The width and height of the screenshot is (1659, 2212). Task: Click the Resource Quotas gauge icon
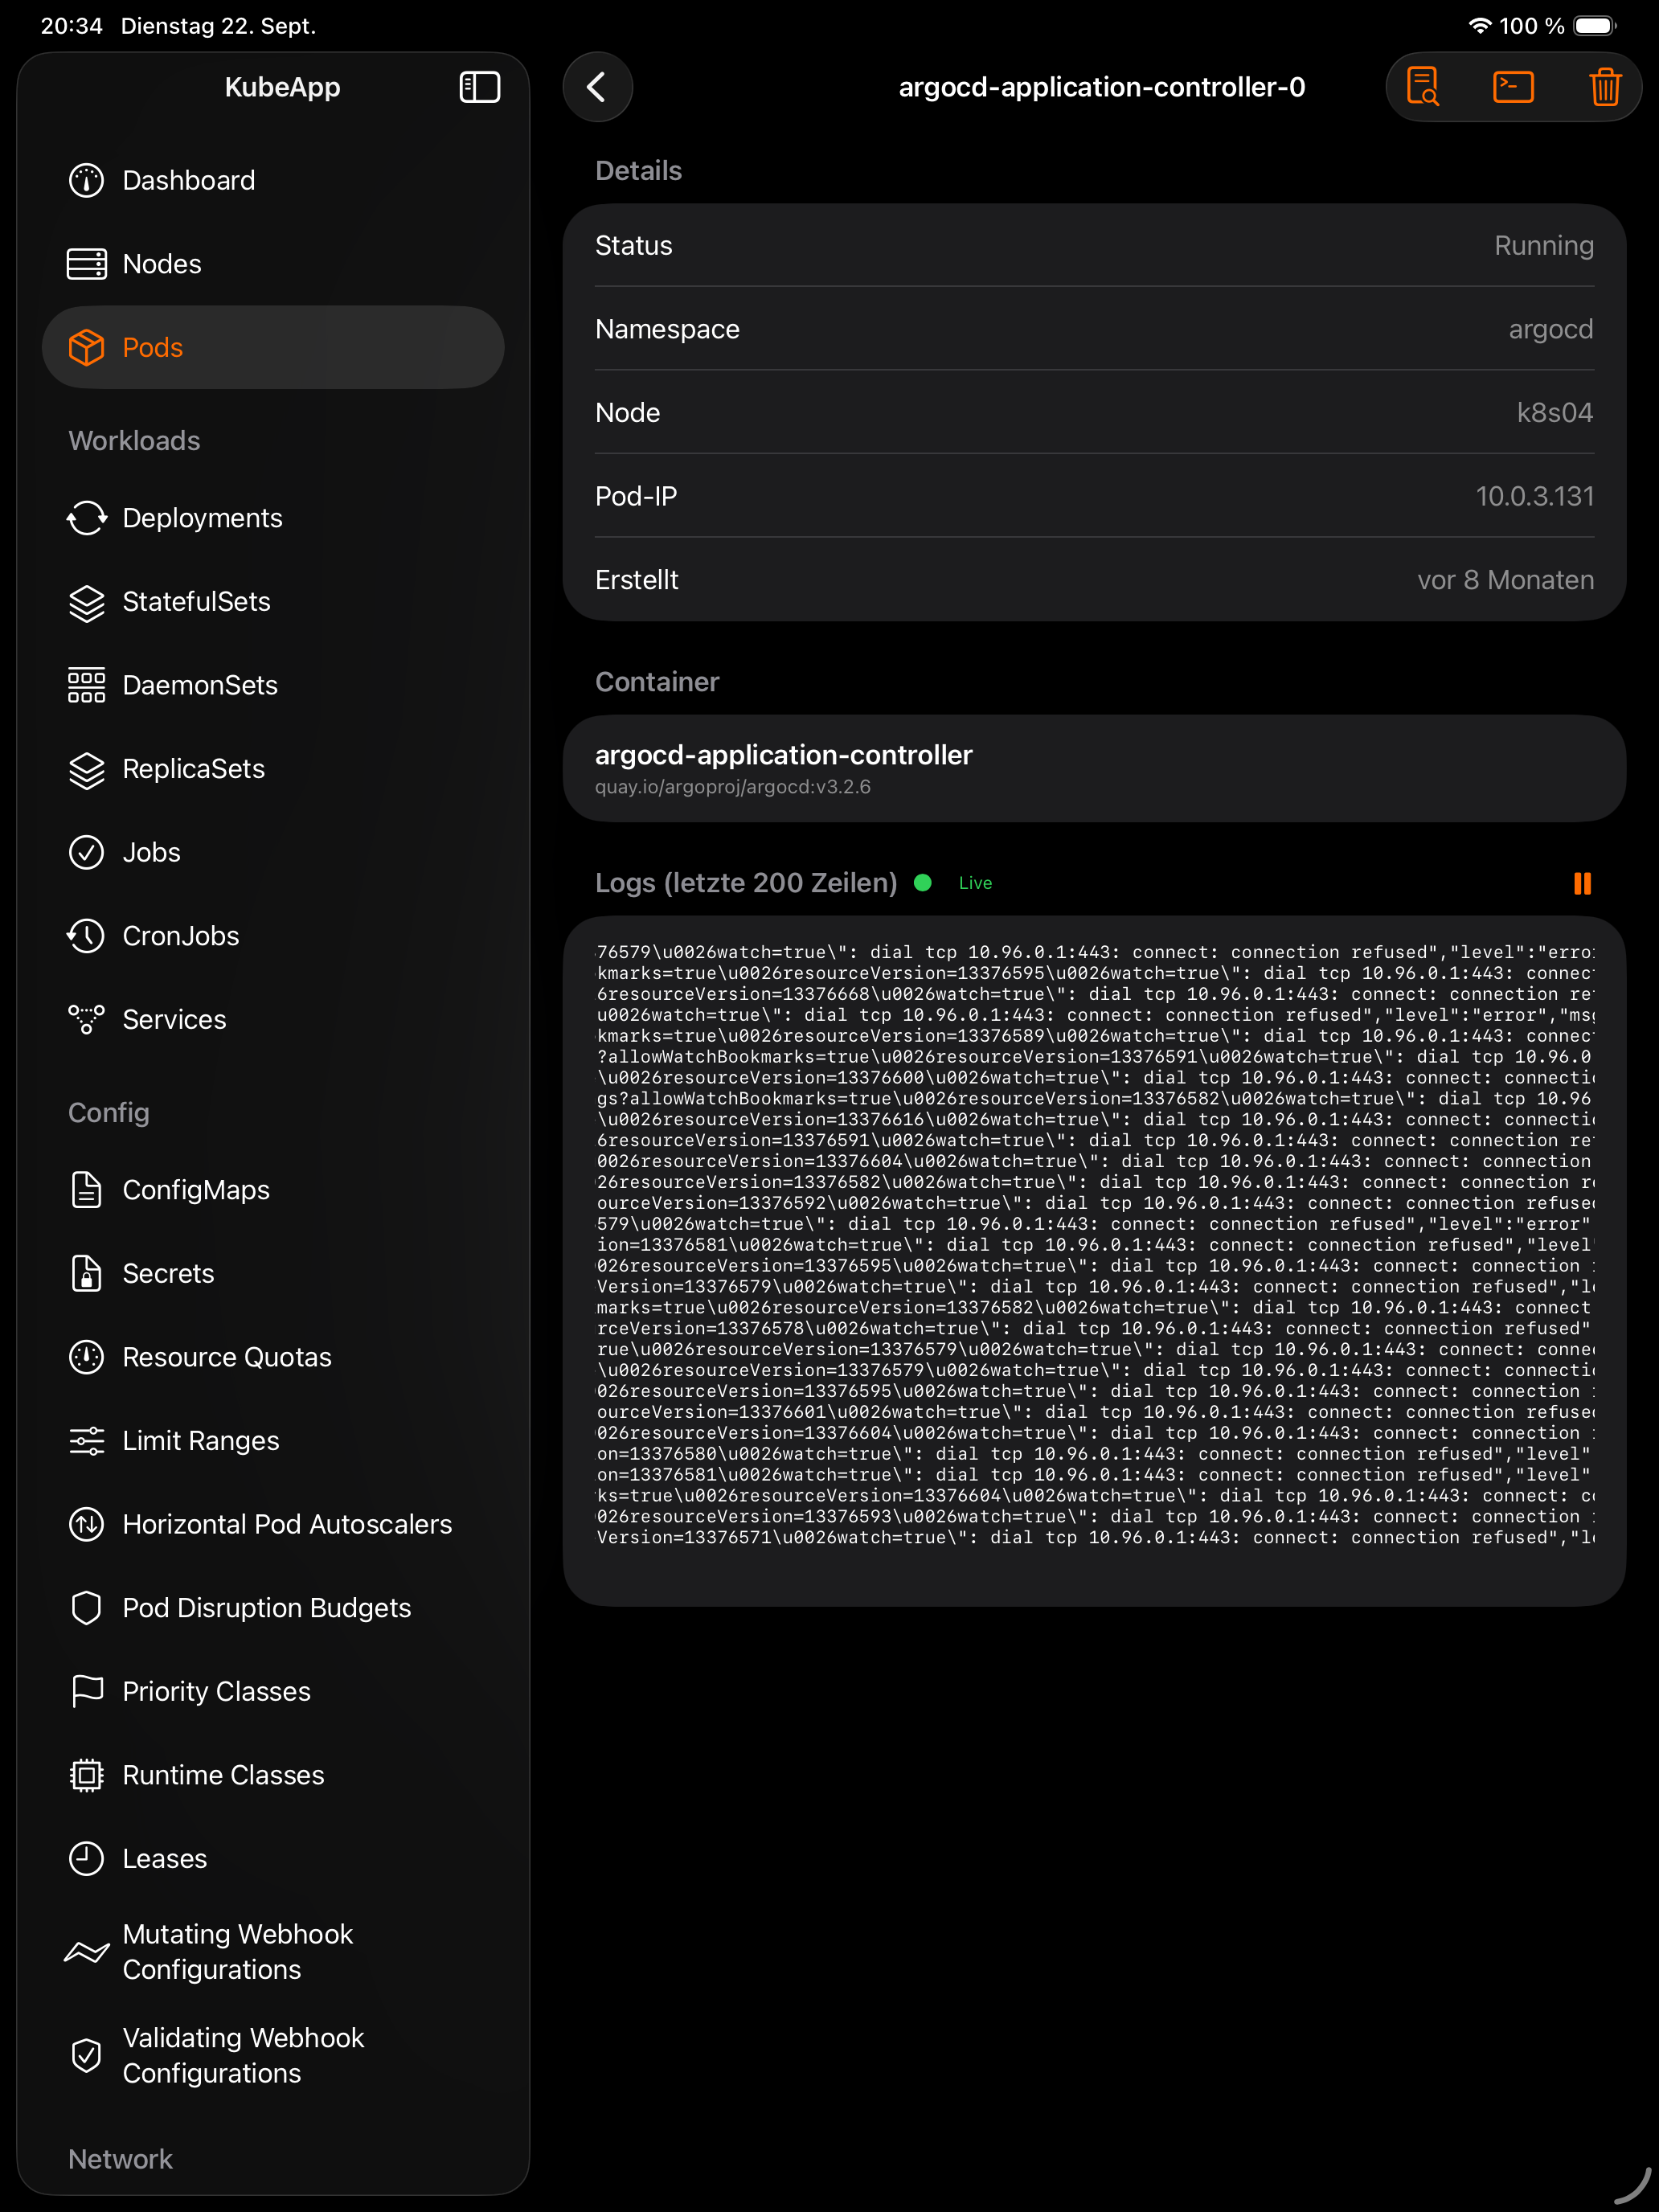click(87, 1357)
